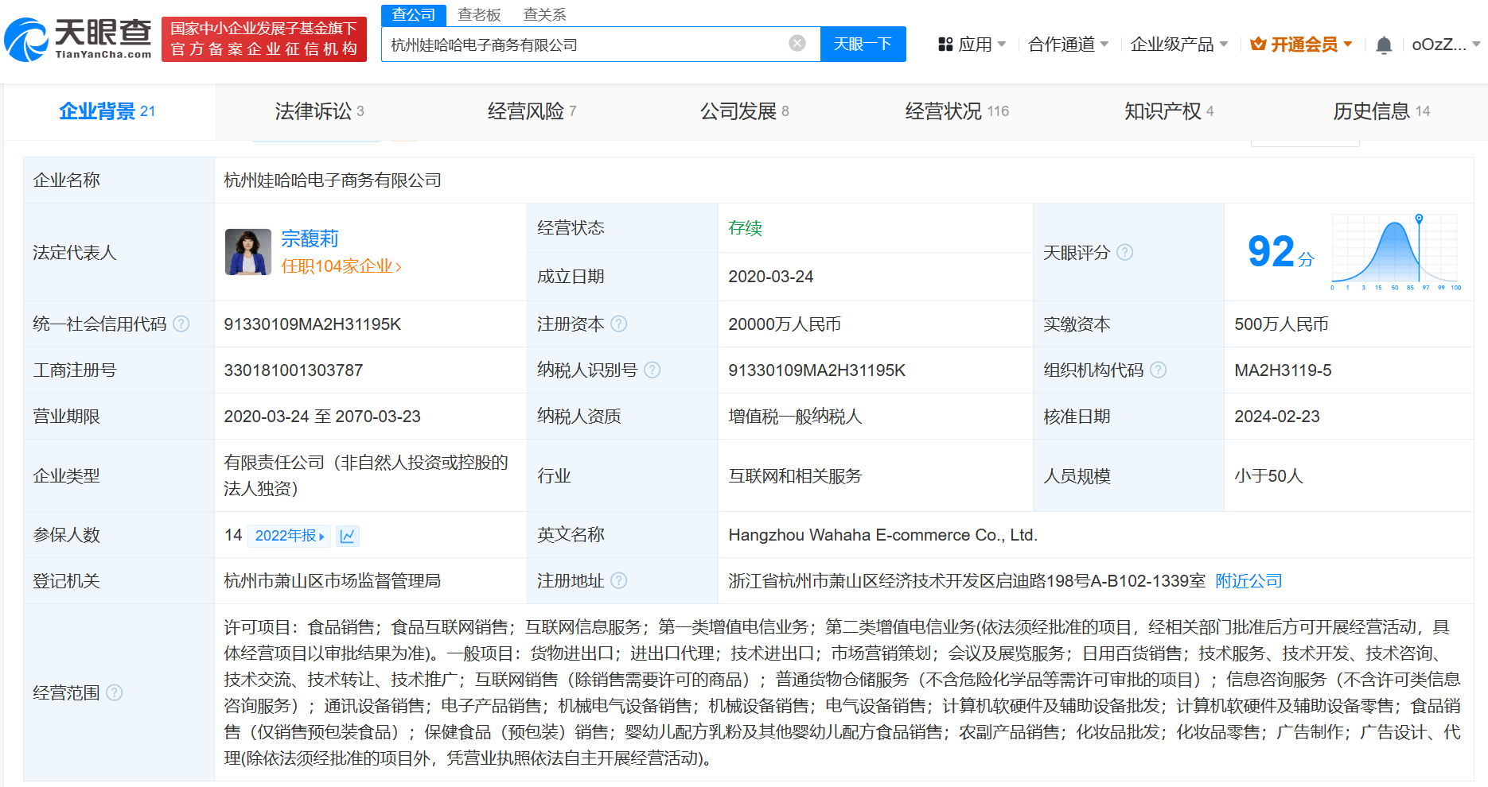Open legal representative 宗馥莉 profile link
The height and width of the screenshot is (787, 1488).
coord(310,238)
